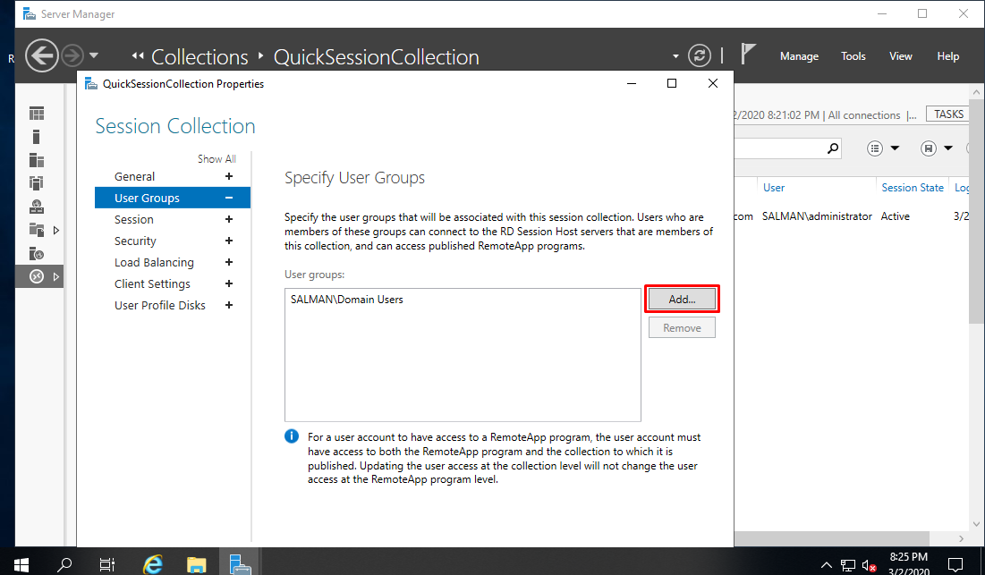Open the Tools menu
This screenshot has height=575, width=985.
(x=853, y=56)
